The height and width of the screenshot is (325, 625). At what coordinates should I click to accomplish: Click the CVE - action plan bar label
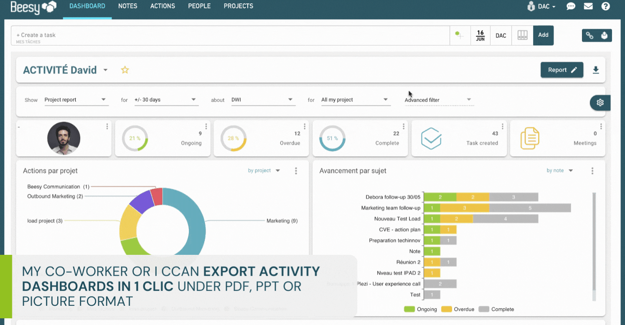pos(400,229)
